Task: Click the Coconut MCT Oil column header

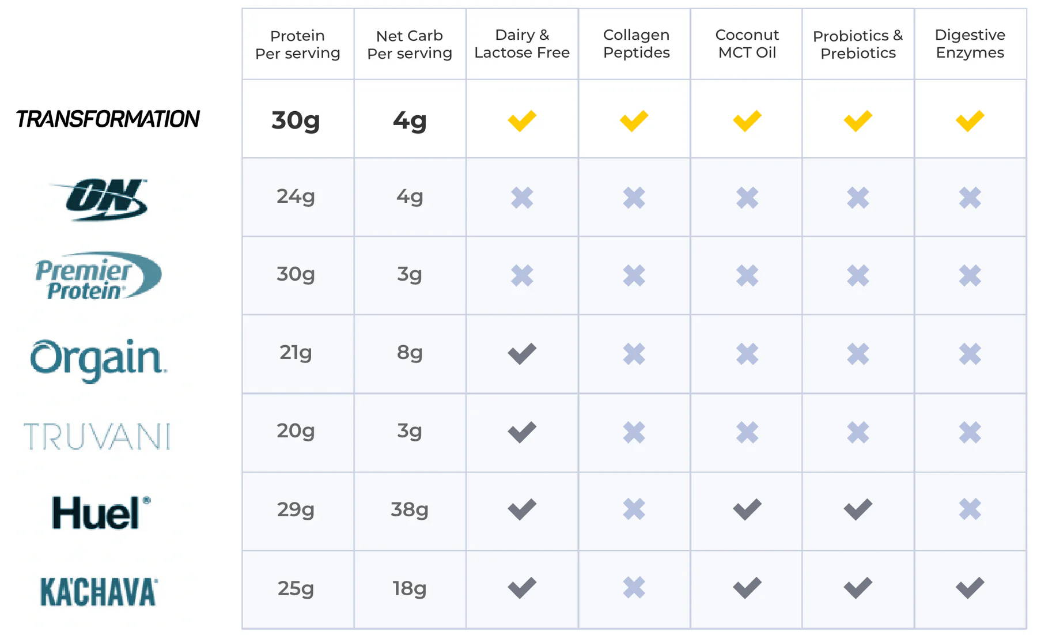Action: (747, 44)
